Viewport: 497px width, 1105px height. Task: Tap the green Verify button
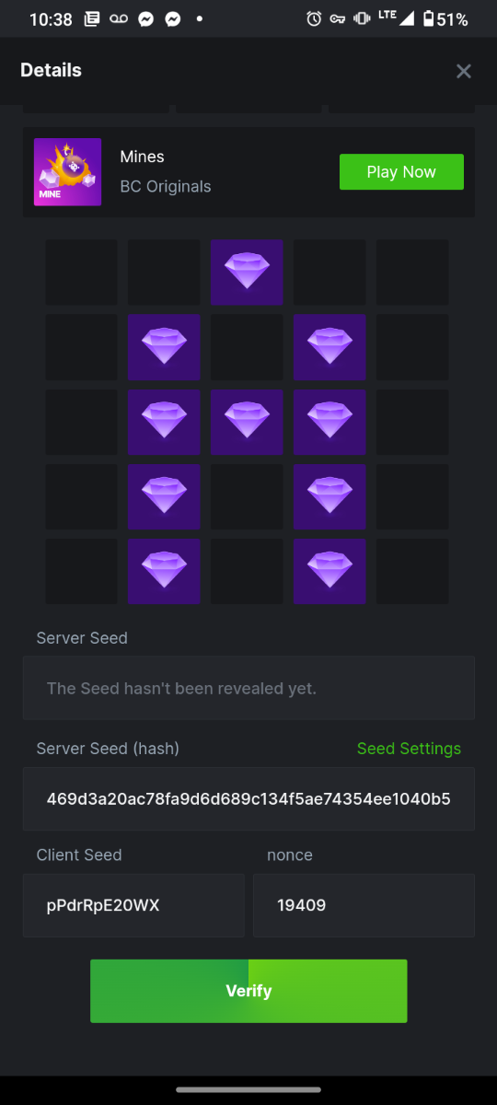click(248, 991)
